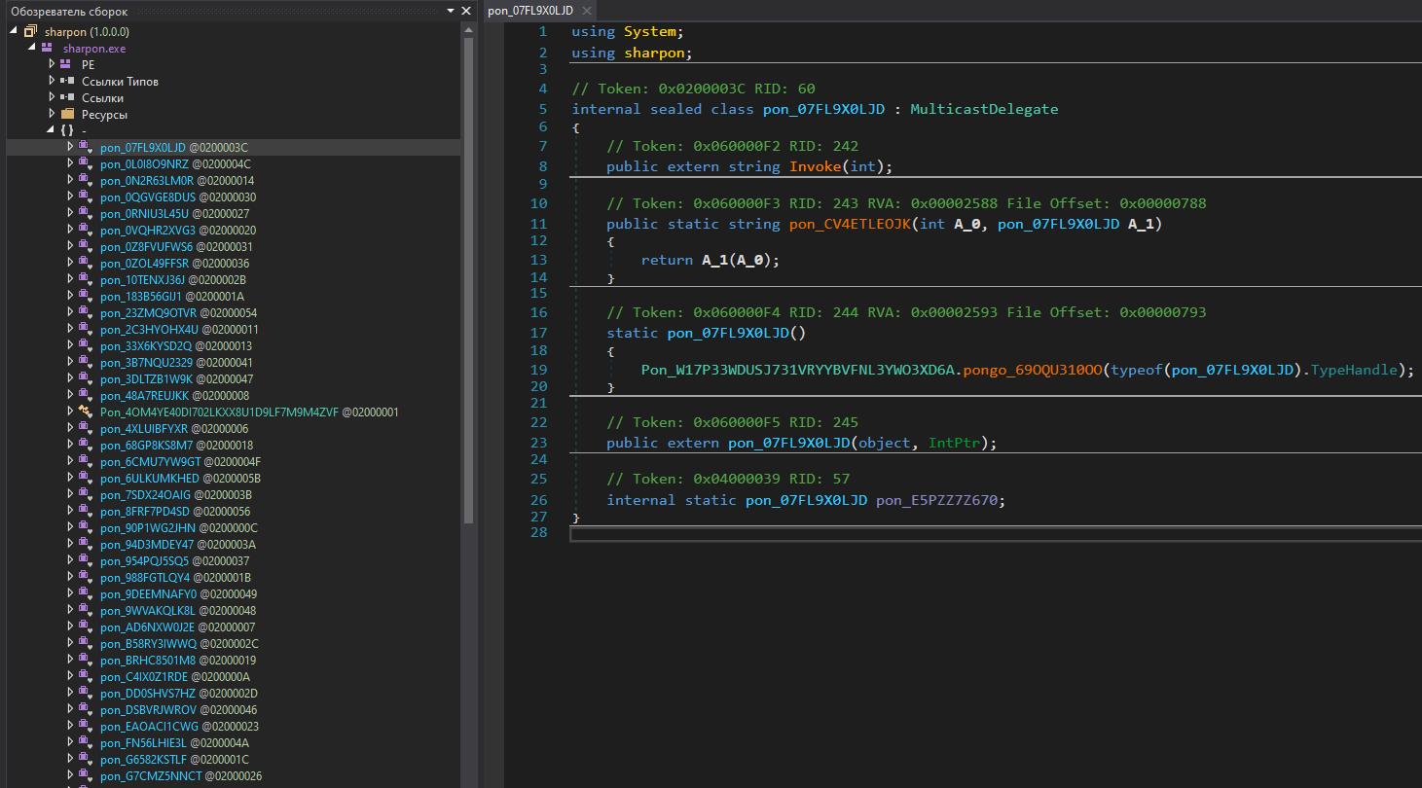Select pon_9DEEMNAFY0 in the tree
This screenshot has width=1422, height=788.
(178, 593)
